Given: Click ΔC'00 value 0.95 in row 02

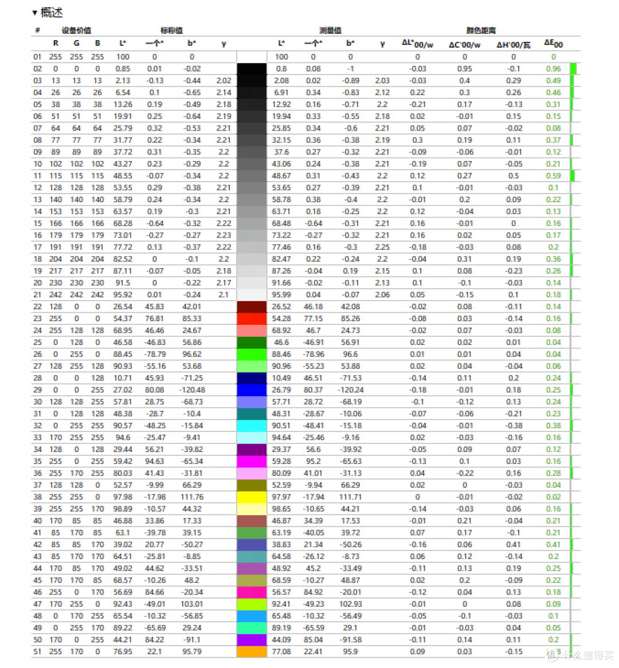Looking at the screenshot, I should [x=464, y=69].
